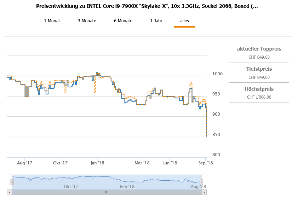Click the 'Aug '17' x-axis label

pos(24,163)
